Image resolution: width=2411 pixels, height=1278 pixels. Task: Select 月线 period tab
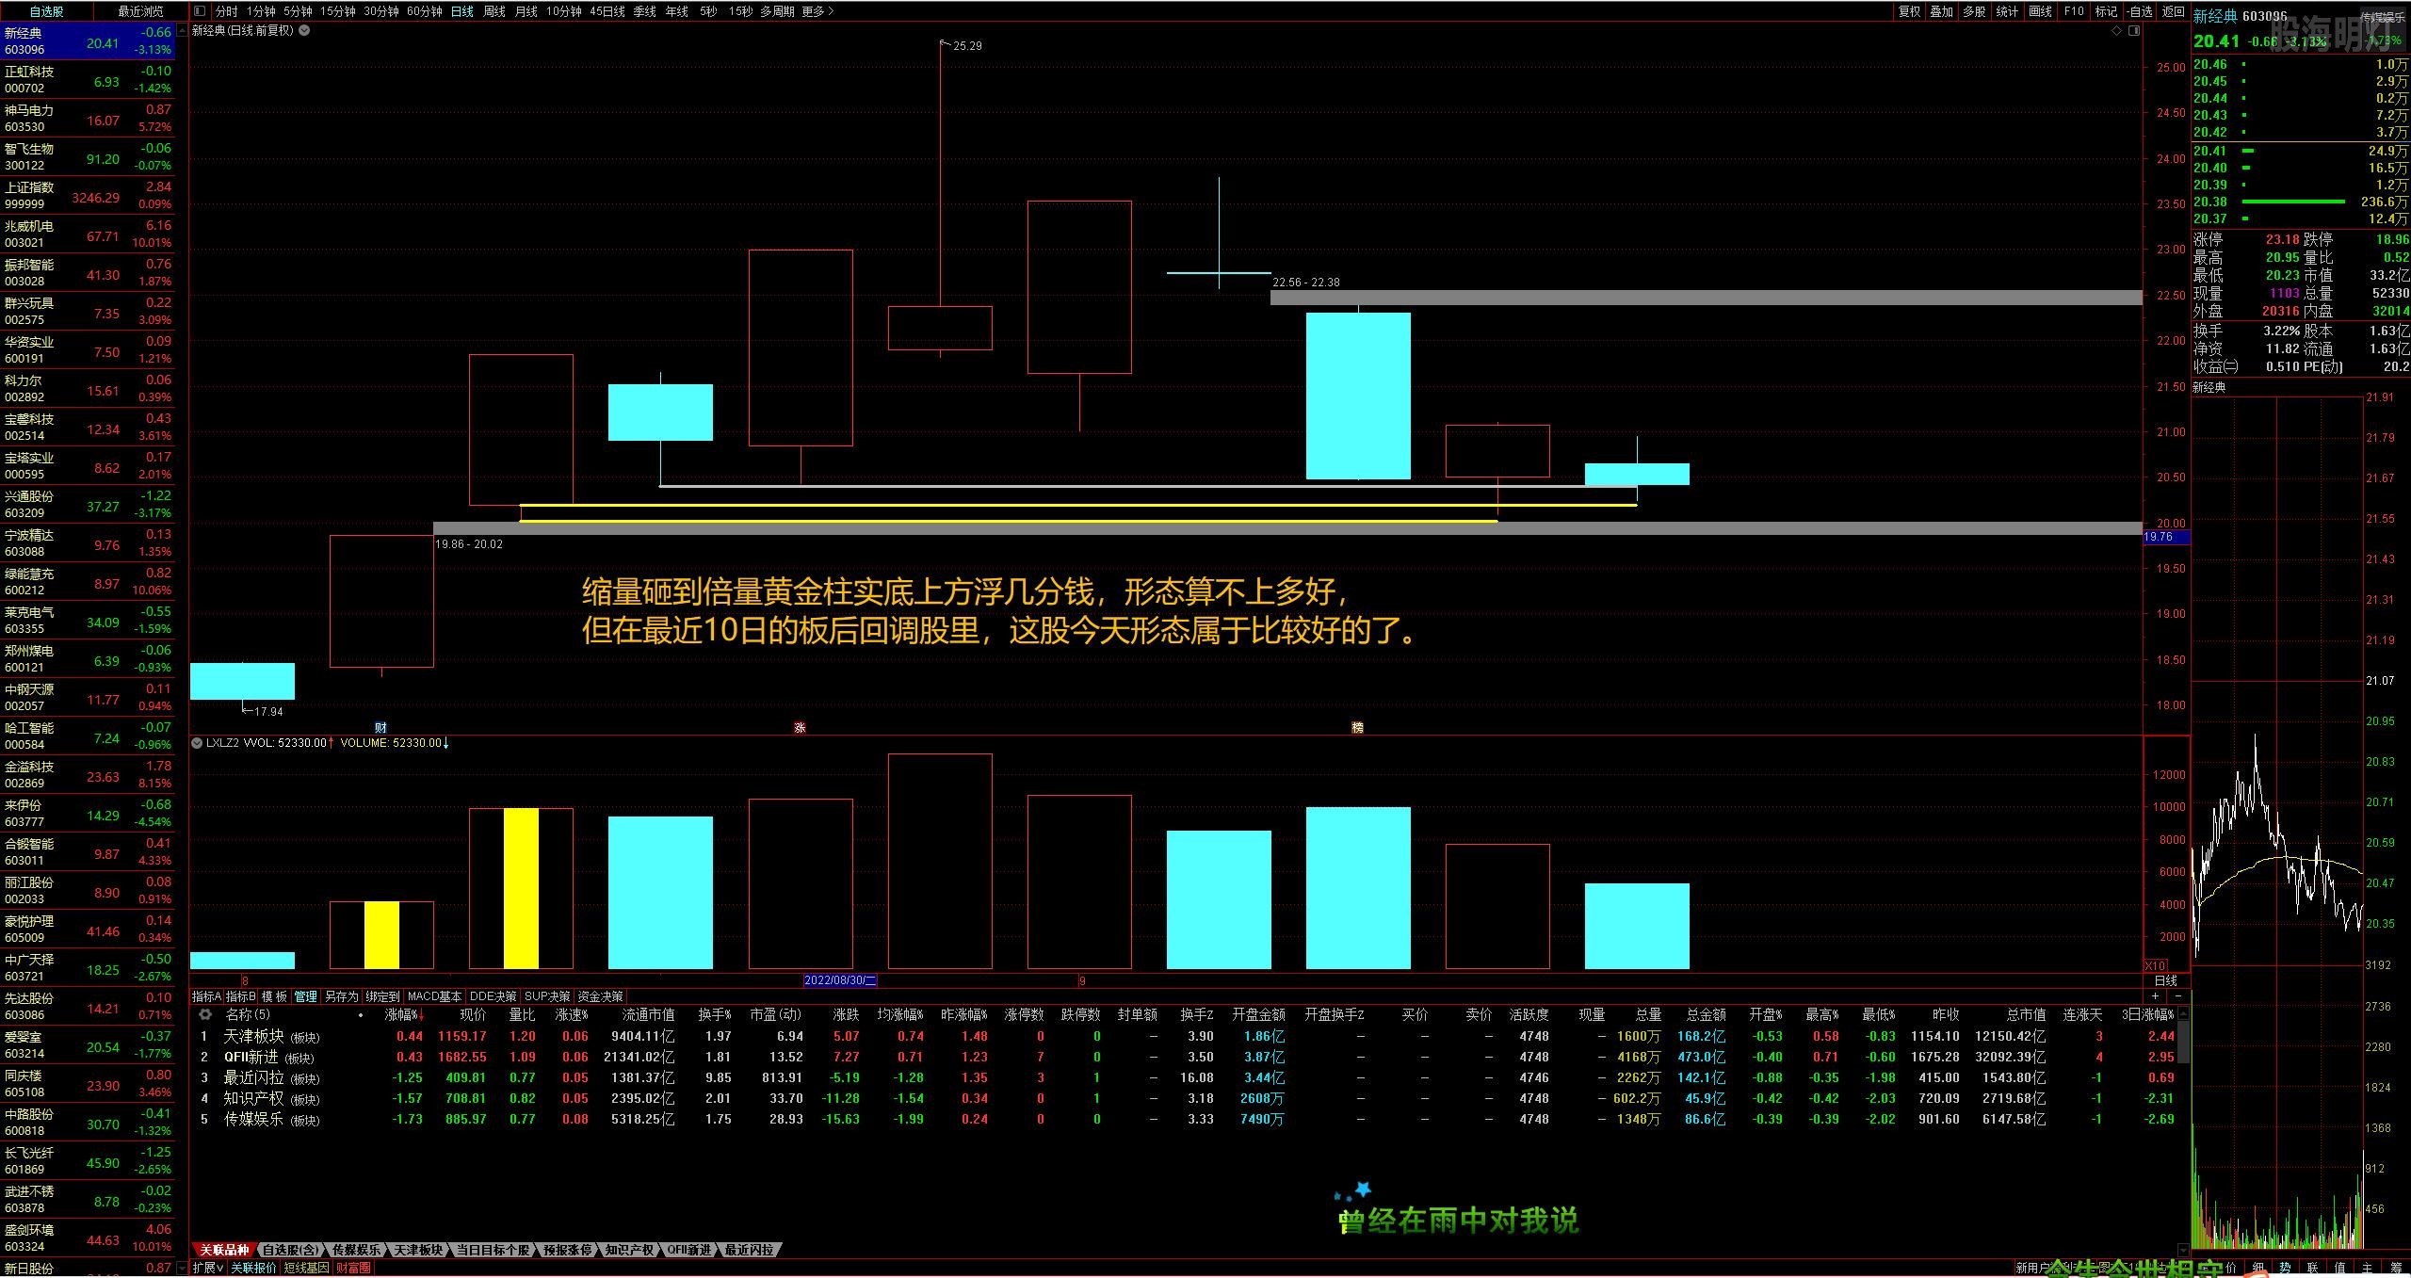click(526, 11)
